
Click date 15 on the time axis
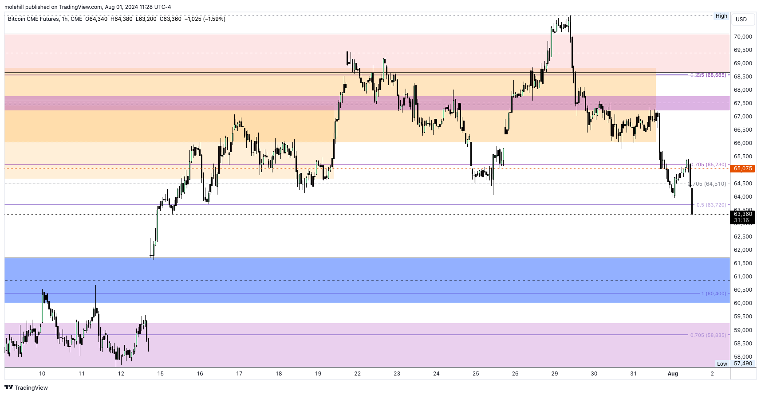161,374
